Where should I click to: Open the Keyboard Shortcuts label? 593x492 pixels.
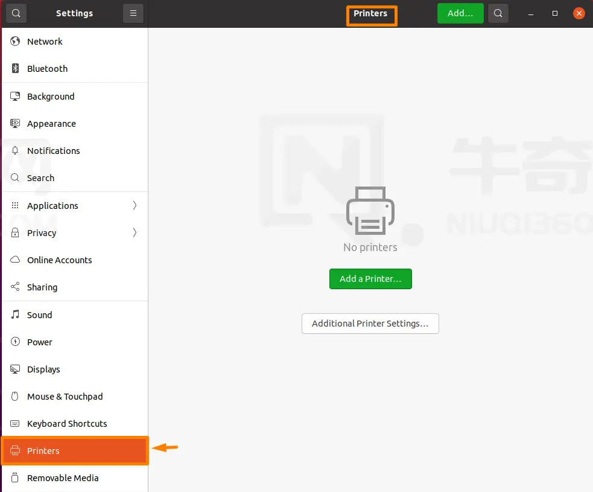[x=67, y=424]
